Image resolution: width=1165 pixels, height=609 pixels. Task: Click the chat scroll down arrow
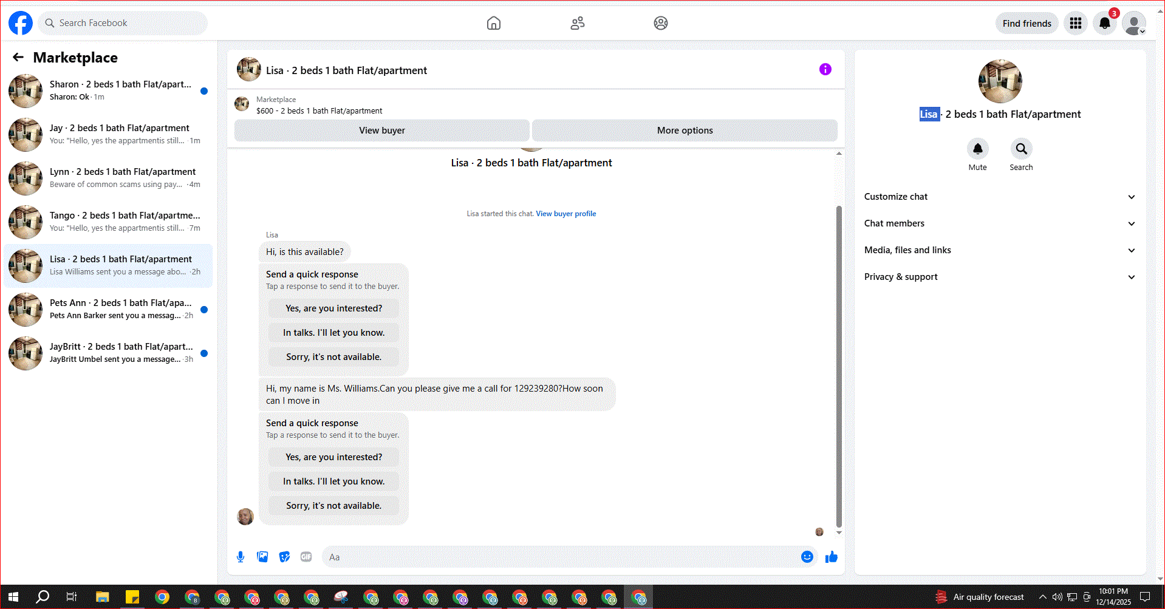click(x=839, y=532)
